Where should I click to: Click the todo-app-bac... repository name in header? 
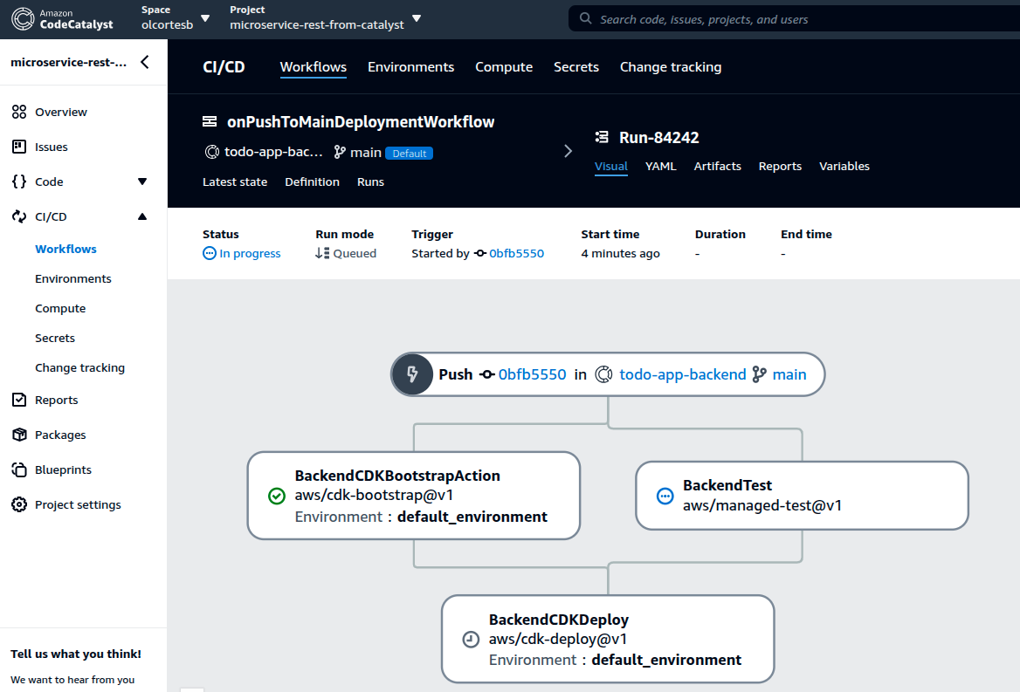point(273,152)
